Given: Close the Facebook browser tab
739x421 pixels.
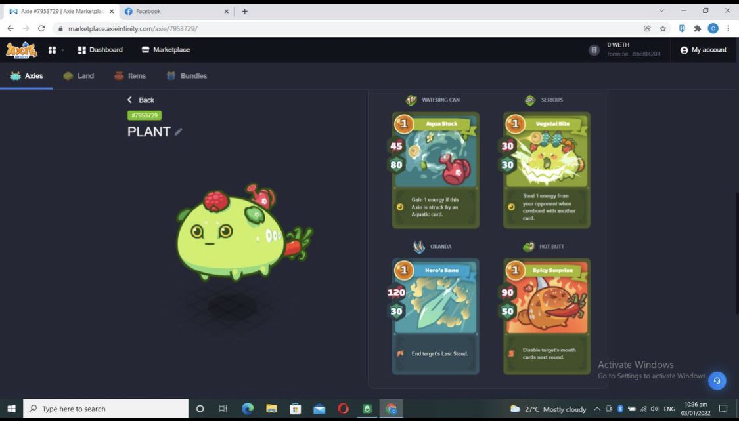Looking at the screenshot, I should pyautogui.click(x=226, y=11).
